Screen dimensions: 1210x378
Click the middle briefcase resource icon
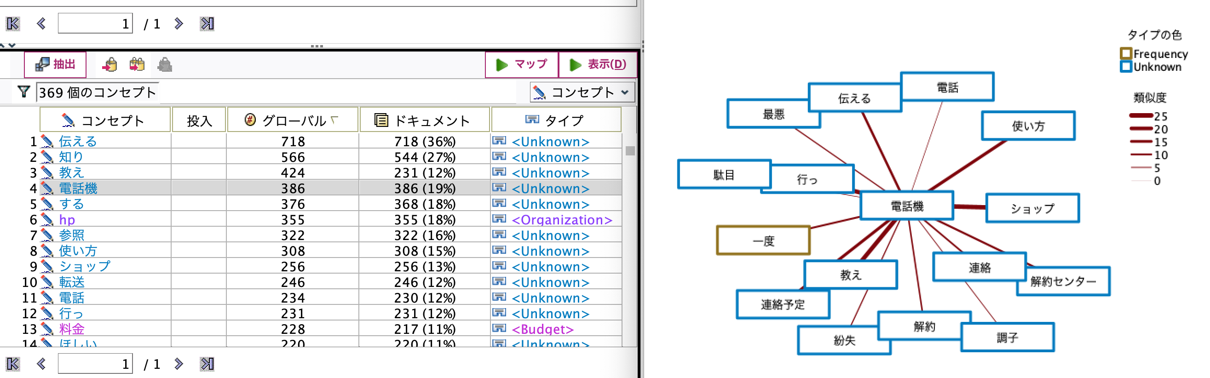137,64
